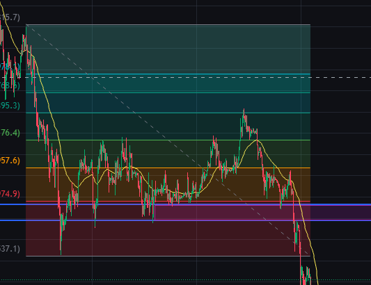Select the green Fibonacci level line

pyautogui.click(x=168, y=140)
